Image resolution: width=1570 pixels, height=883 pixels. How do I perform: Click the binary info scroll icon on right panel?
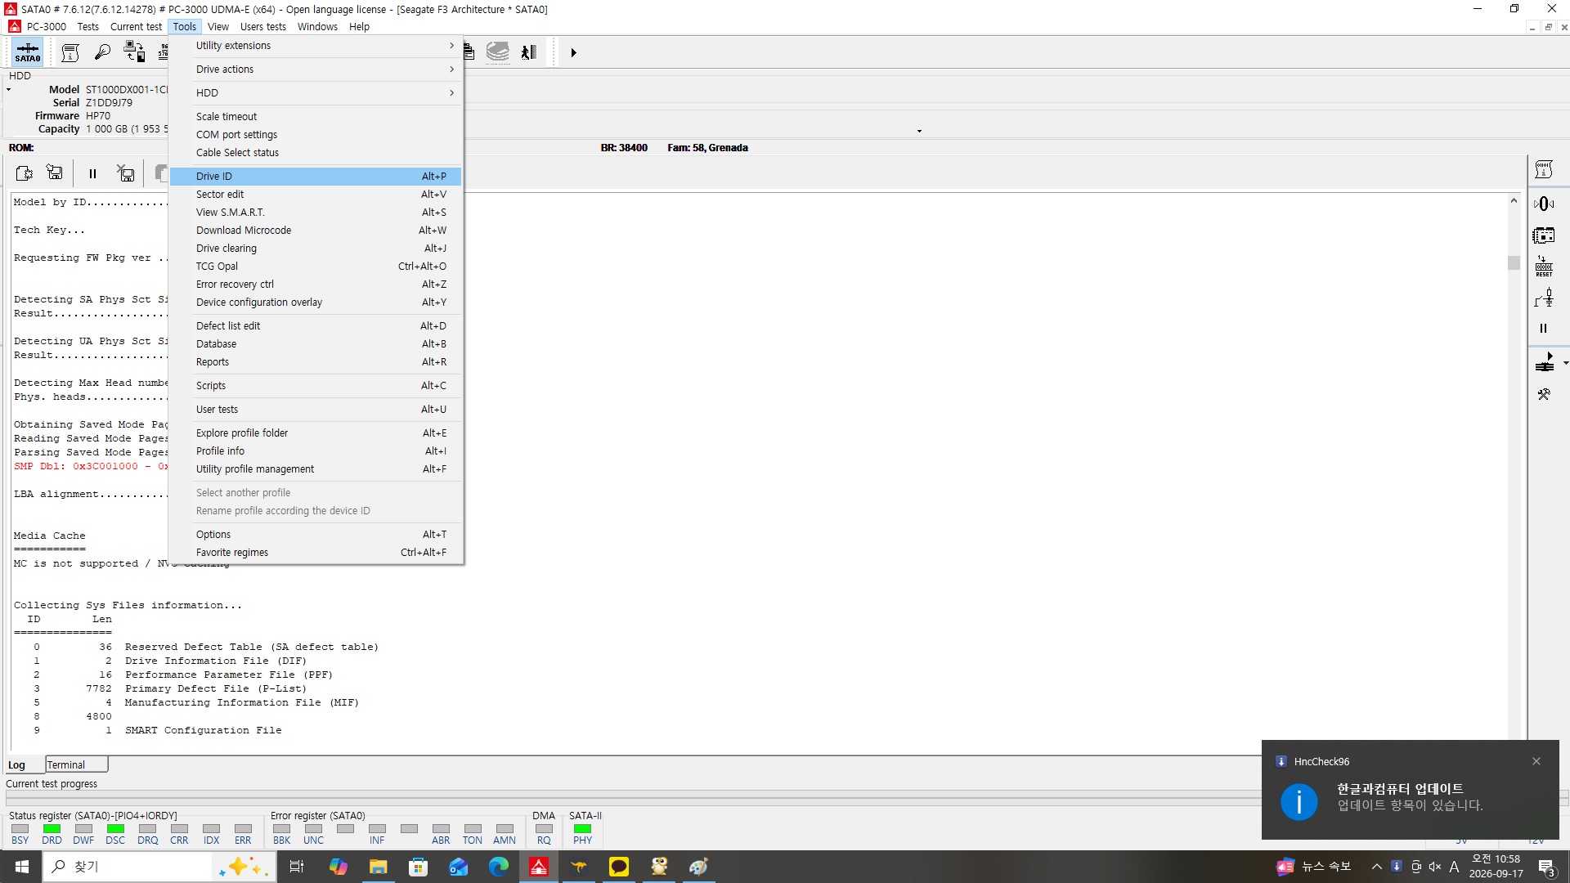pyautogui.click(x=1543, y=169)
